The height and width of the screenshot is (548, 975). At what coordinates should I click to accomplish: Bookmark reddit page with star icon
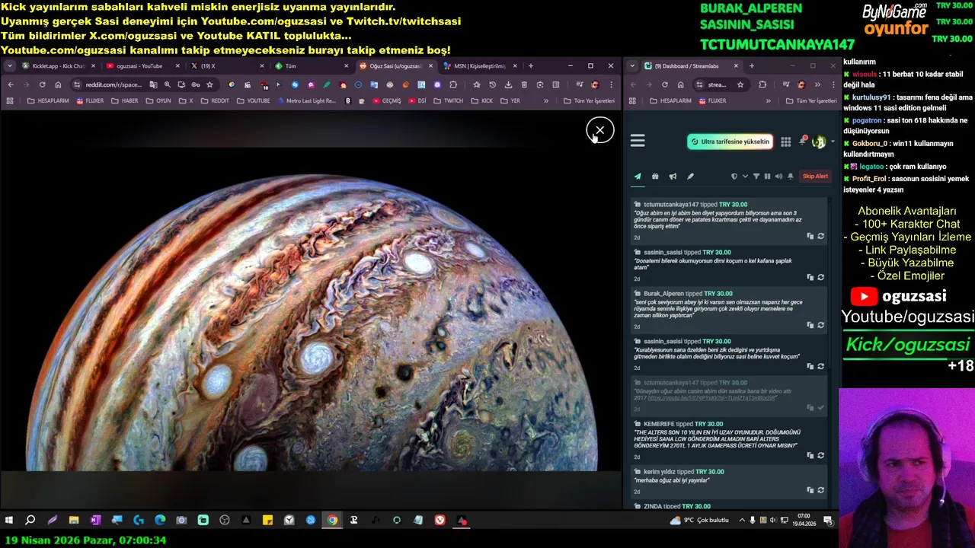click(x=209, y=84)
